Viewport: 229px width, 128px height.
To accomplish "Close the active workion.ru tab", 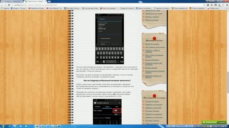I will click(x=45, y=1).
